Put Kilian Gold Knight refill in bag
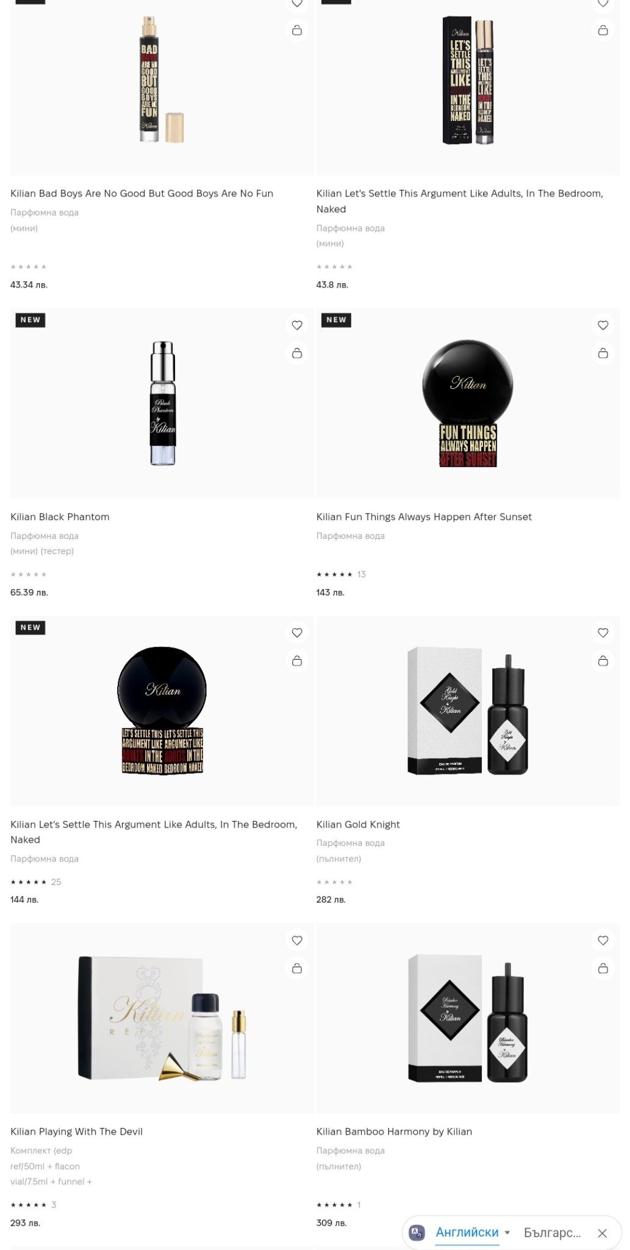630x1250 pixels. [x=603, y=661]
